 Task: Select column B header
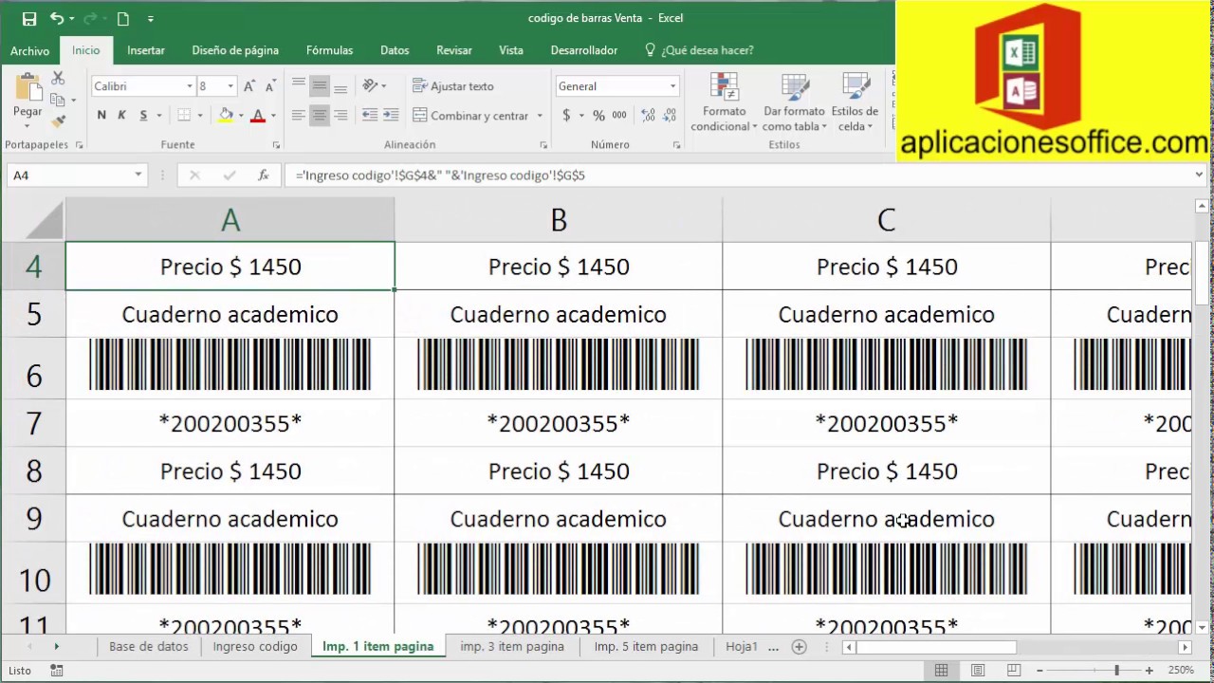pyautogui.click(x=559, y=220)
